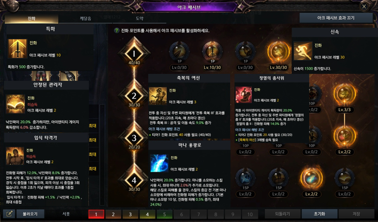This screenshot has width=378, height=222.
Task: Switch to preset slot 3
Action: (130, 214)
